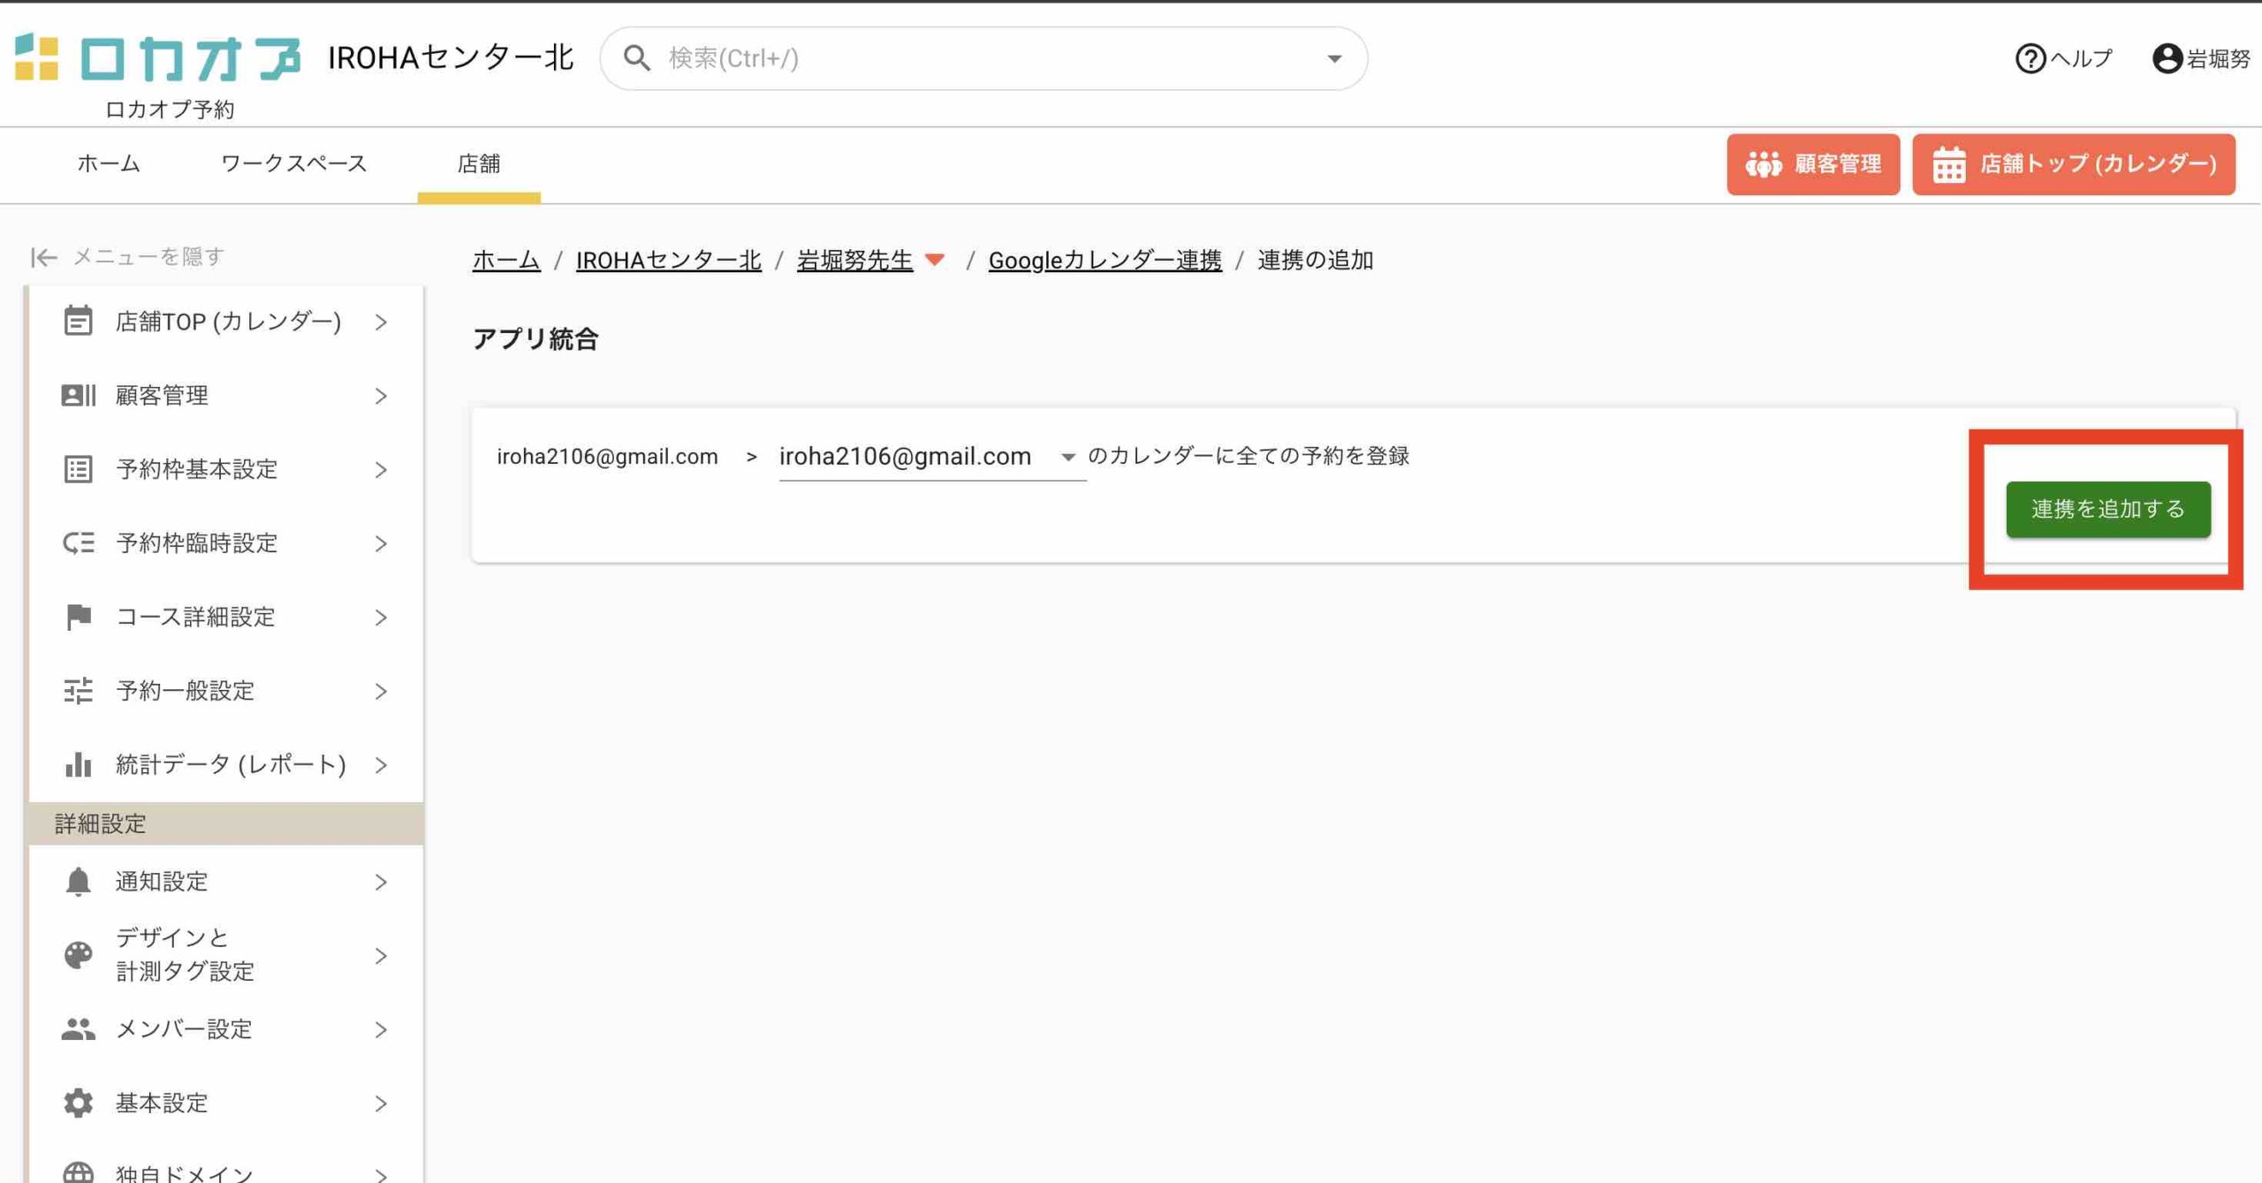The width and height of the screenshot is (2262, 1183).
Task: Focus the 検索 search input field
Action: [972, 59]
